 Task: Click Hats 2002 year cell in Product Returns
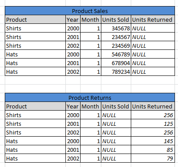[73, 158]
